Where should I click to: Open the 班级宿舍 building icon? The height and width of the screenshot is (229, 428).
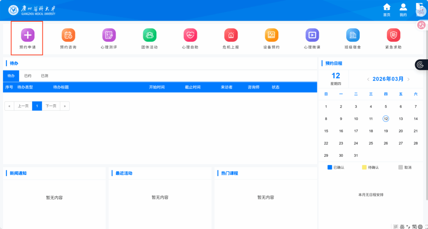[x=353, y=35]
